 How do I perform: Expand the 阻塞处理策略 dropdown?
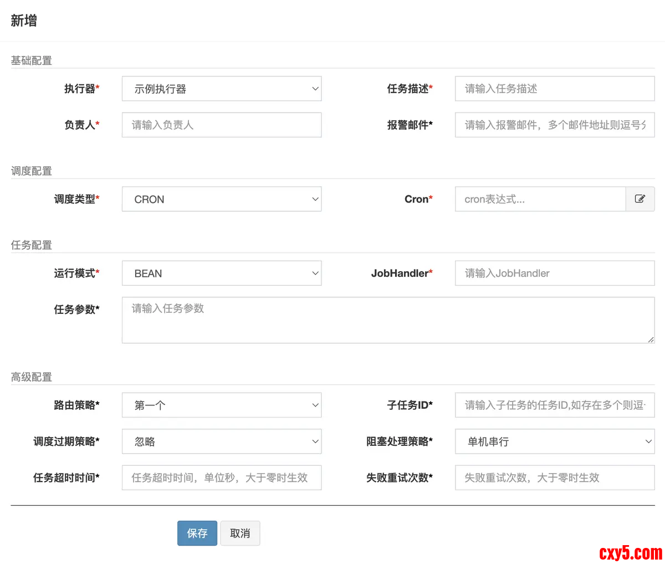point(554,441)
